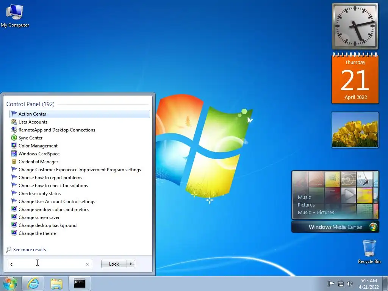The image size is (388, 291).
Task: Open the Command Prompt taskbar icon
Action: 80,283
